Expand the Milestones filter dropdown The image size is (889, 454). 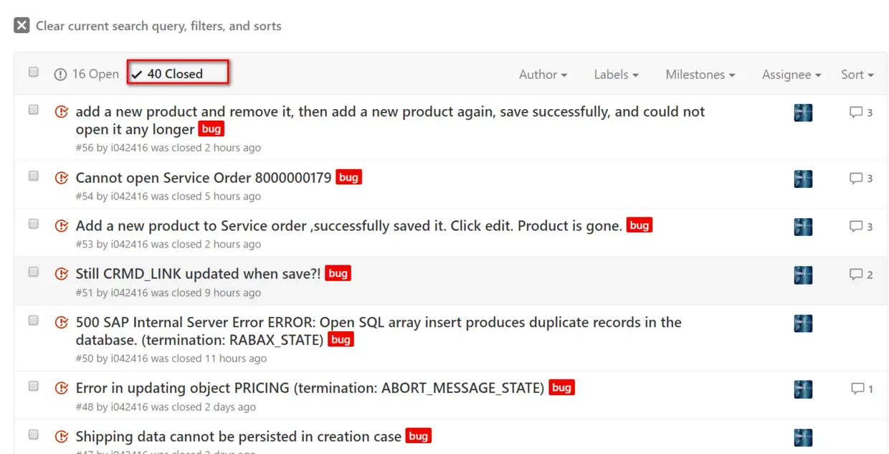700,75
